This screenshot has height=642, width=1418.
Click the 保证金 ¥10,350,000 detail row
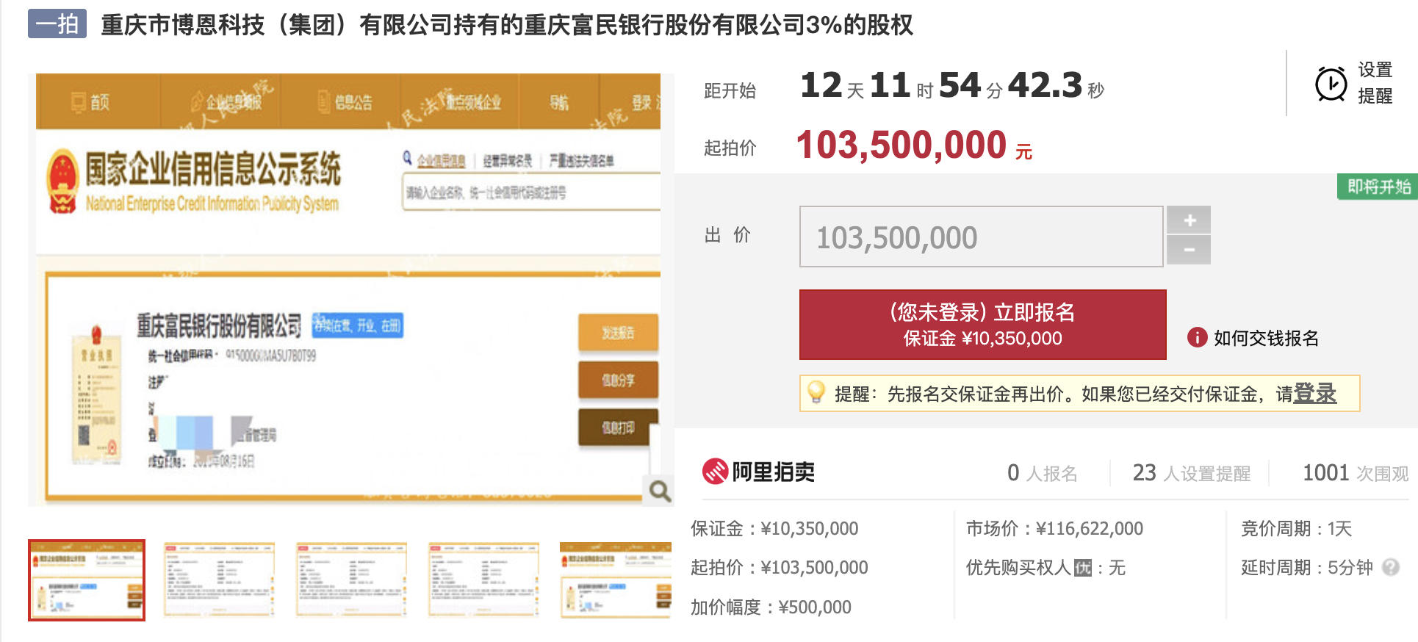pyautogui.click(x=774, y=528)
